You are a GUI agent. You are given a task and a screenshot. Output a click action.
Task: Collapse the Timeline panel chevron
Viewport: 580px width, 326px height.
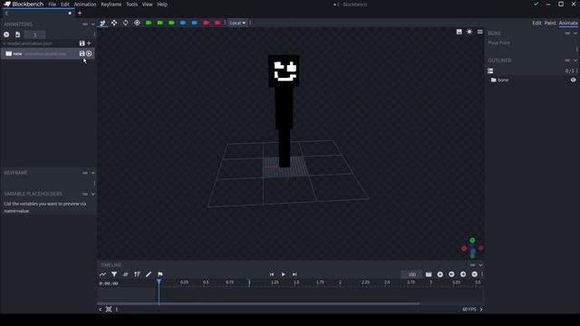(x=480, y=265)
